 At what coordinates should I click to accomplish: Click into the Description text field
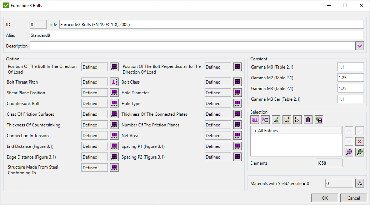192,46
